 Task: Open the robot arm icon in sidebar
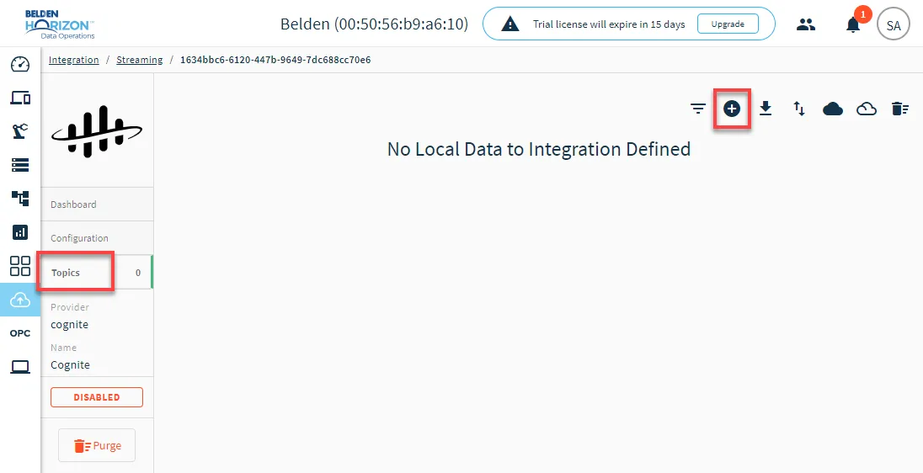click(20, 131)
